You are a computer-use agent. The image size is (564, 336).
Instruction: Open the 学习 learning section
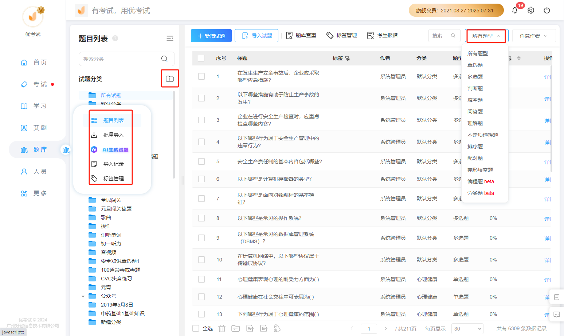[34, 106]
